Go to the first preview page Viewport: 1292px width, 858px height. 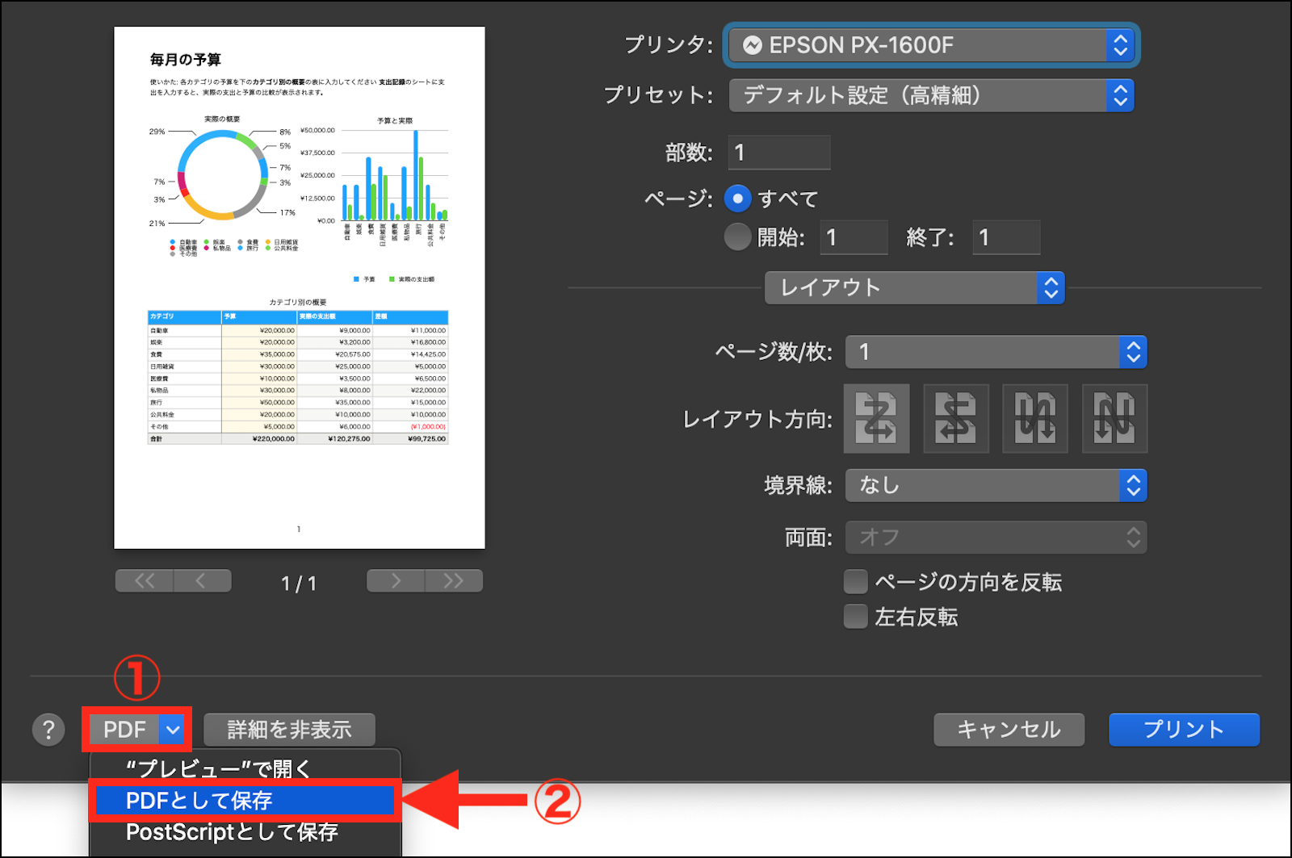[145, 581]
